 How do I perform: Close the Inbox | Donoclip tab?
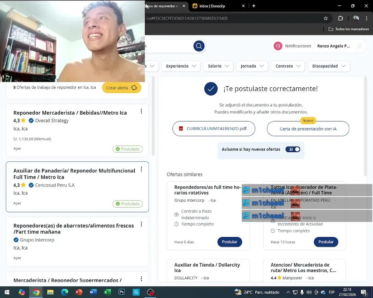(243, 6)
